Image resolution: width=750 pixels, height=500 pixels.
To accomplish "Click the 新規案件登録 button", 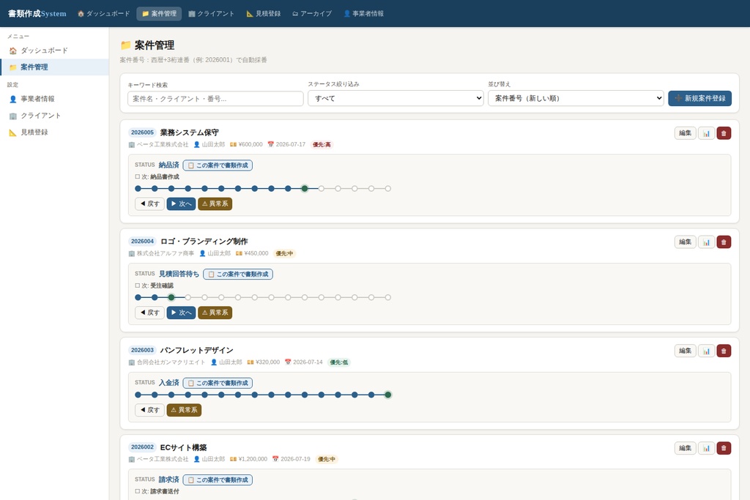I will click(x=699, y=98).
